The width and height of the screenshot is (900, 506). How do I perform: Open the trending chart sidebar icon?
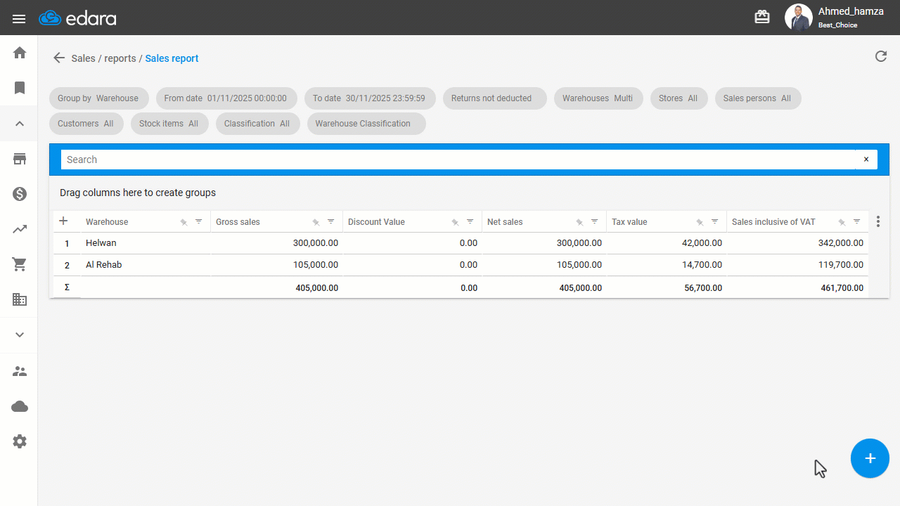coord(20,229)
